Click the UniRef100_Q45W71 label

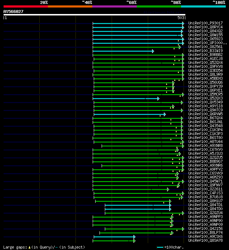[x=205, y=181]
